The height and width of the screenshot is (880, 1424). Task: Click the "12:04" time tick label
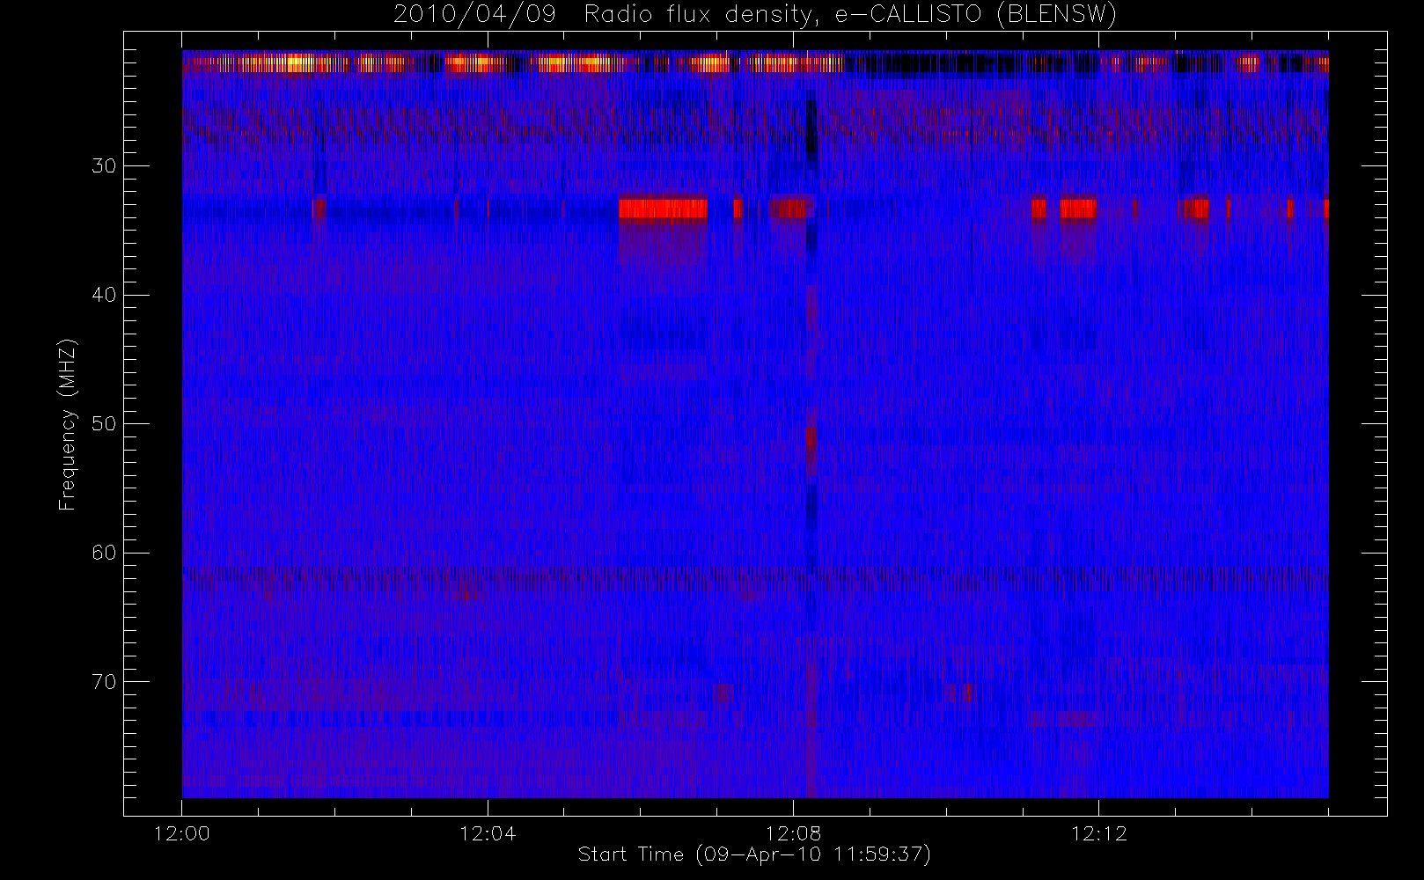point(488,833)
